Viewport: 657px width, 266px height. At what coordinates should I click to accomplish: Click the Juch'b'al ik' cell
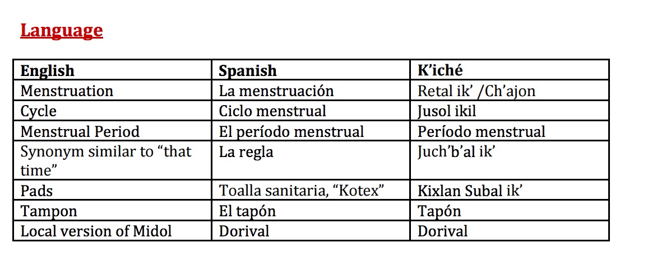pos(510,160)
